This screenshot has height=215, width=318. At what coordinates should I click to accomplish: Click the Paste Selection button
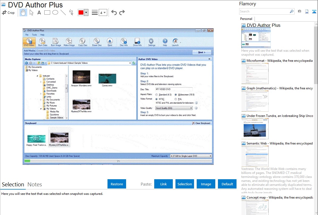184,184
